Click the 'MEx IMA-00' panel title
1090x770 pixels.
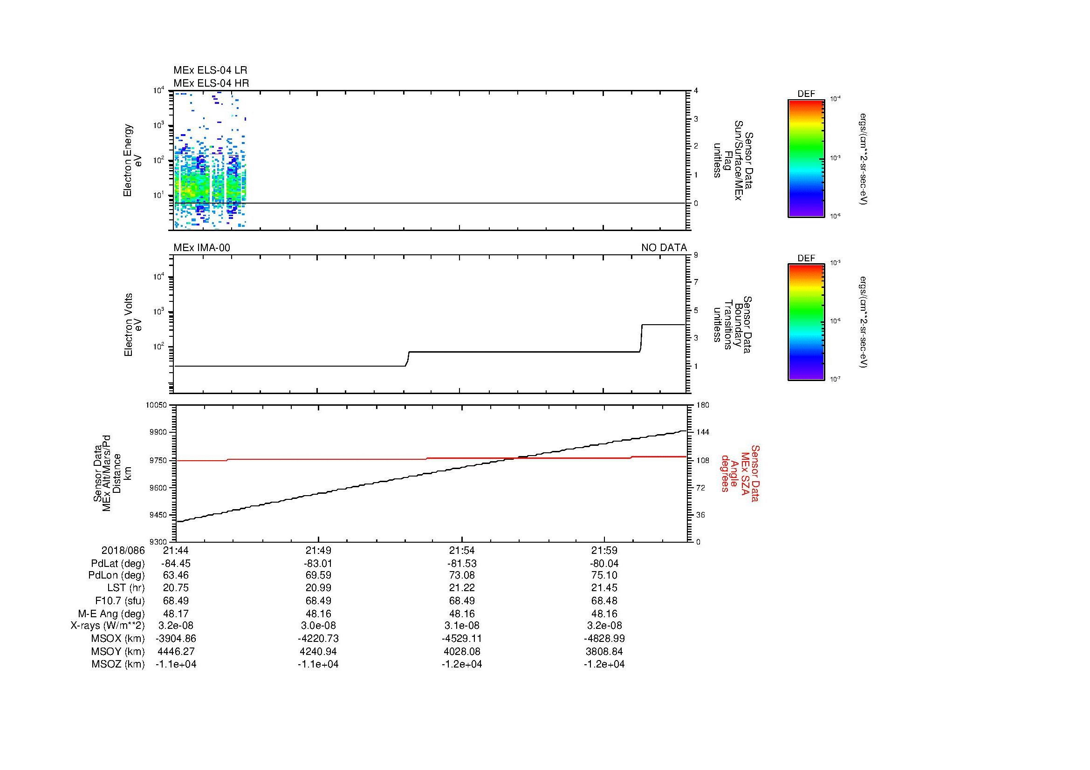(x=202, y=248)
